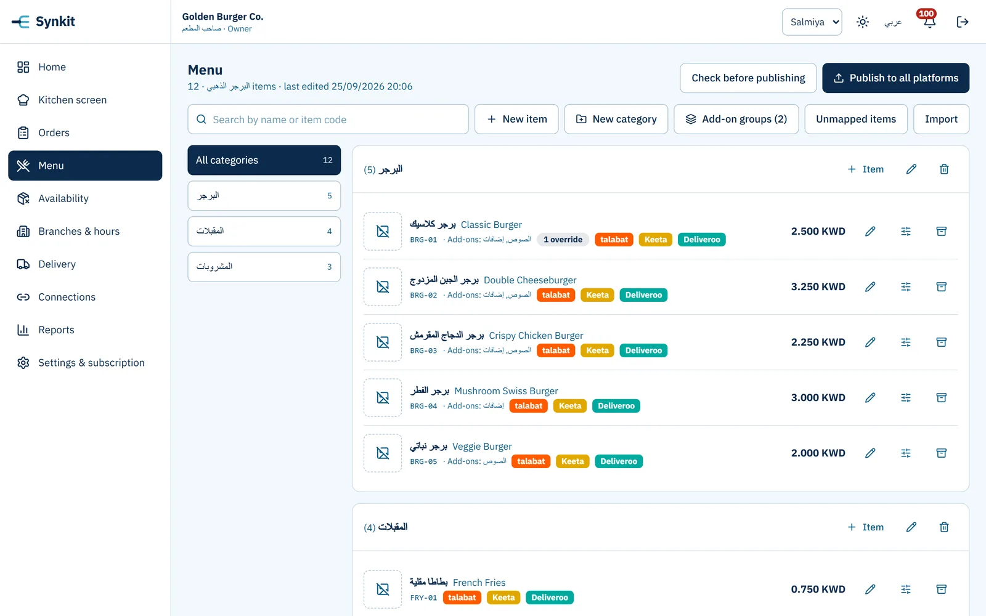Delete the البرجر category trash icon
Image resolution: width=986 pixels, height=616 pixels.
pyautogui.click(x=944, y=169)
